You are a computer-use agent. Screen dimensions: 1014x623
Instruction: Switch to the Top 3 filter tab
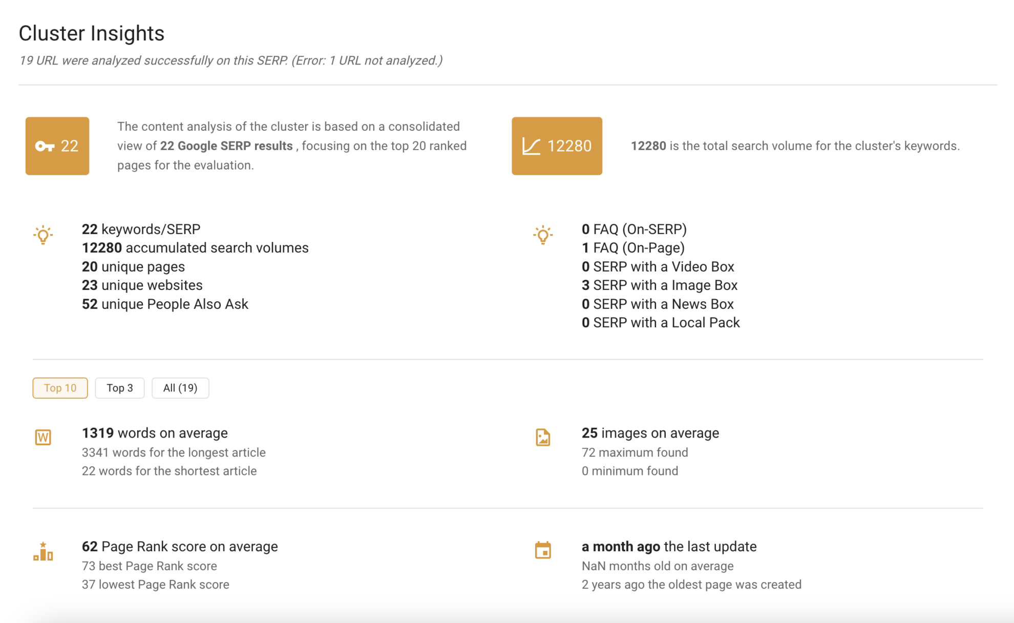(x=120, y=388)
